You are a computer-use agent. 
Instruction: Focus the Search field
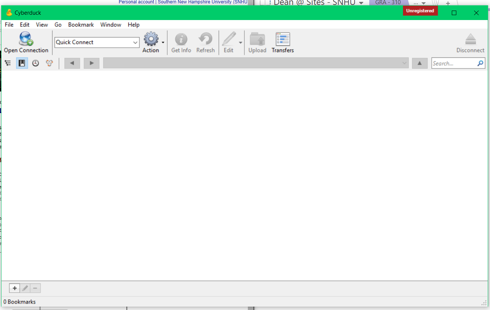click(458, 64)
